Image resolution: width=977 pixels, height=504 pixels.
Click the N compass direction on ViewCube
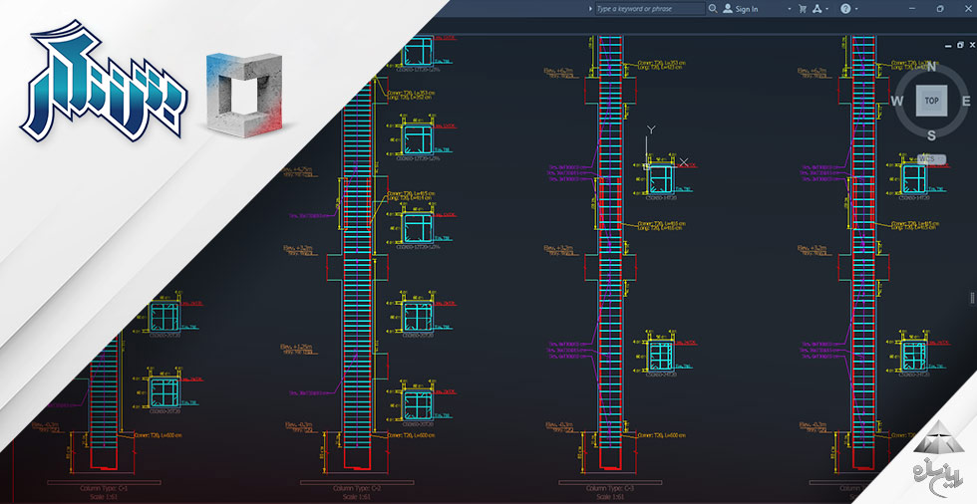pyautogui.click(x=932, y=68)
